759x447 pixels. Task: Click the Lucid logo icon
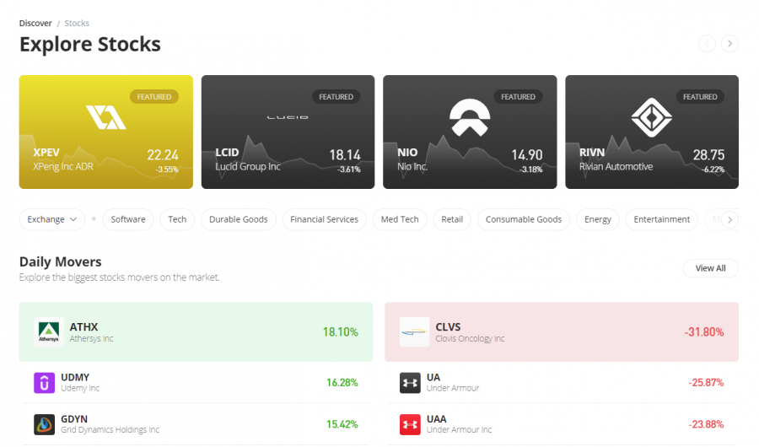pos(288,117)
